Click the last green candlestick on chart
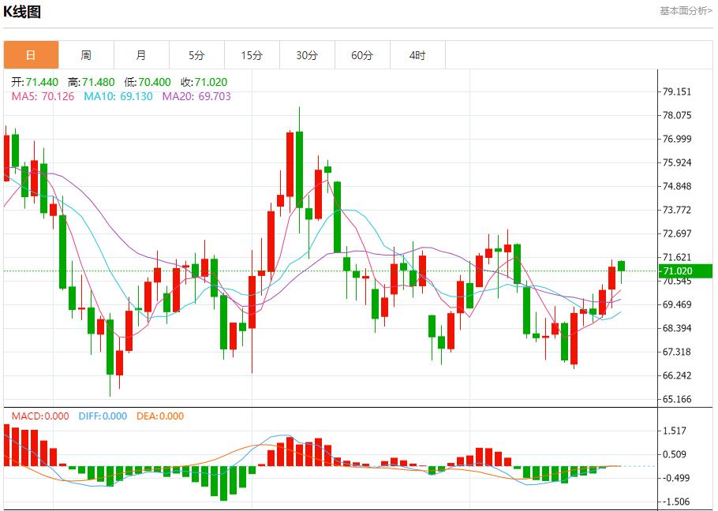This screenshot has width=718, height=511. pyautogui.click(x=621, y=266)
